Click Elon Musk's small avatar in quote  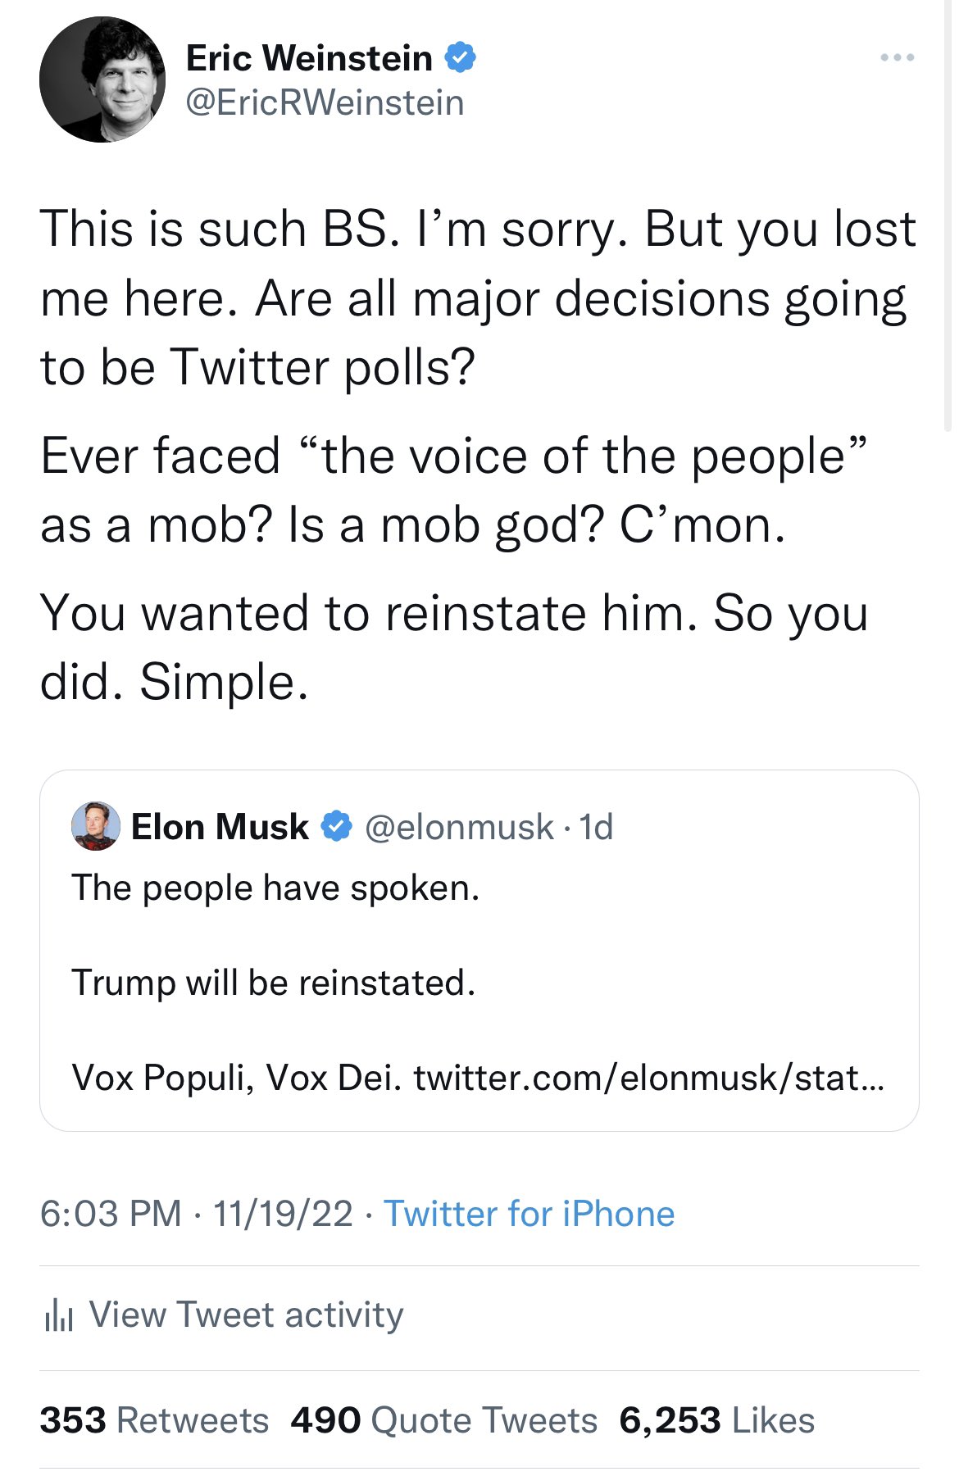pos(96,826)
